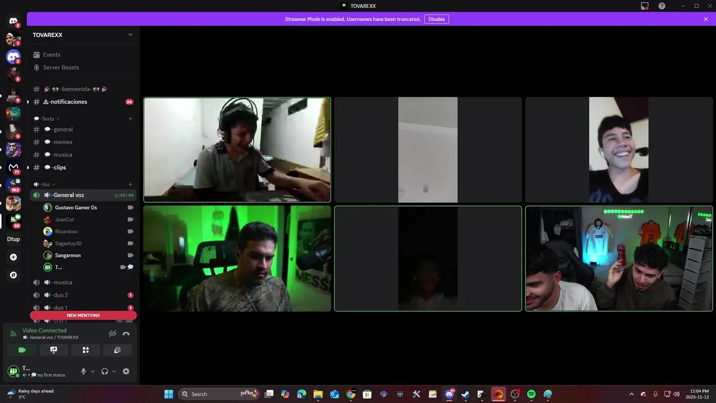Mute the microphone
This screenshot has width=716, height=403.
83,371
